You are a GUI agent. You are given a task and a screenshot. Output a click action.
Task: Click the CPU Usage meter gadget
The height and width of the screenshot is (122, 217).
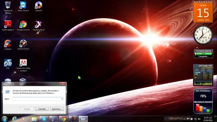tap(203, 75)
